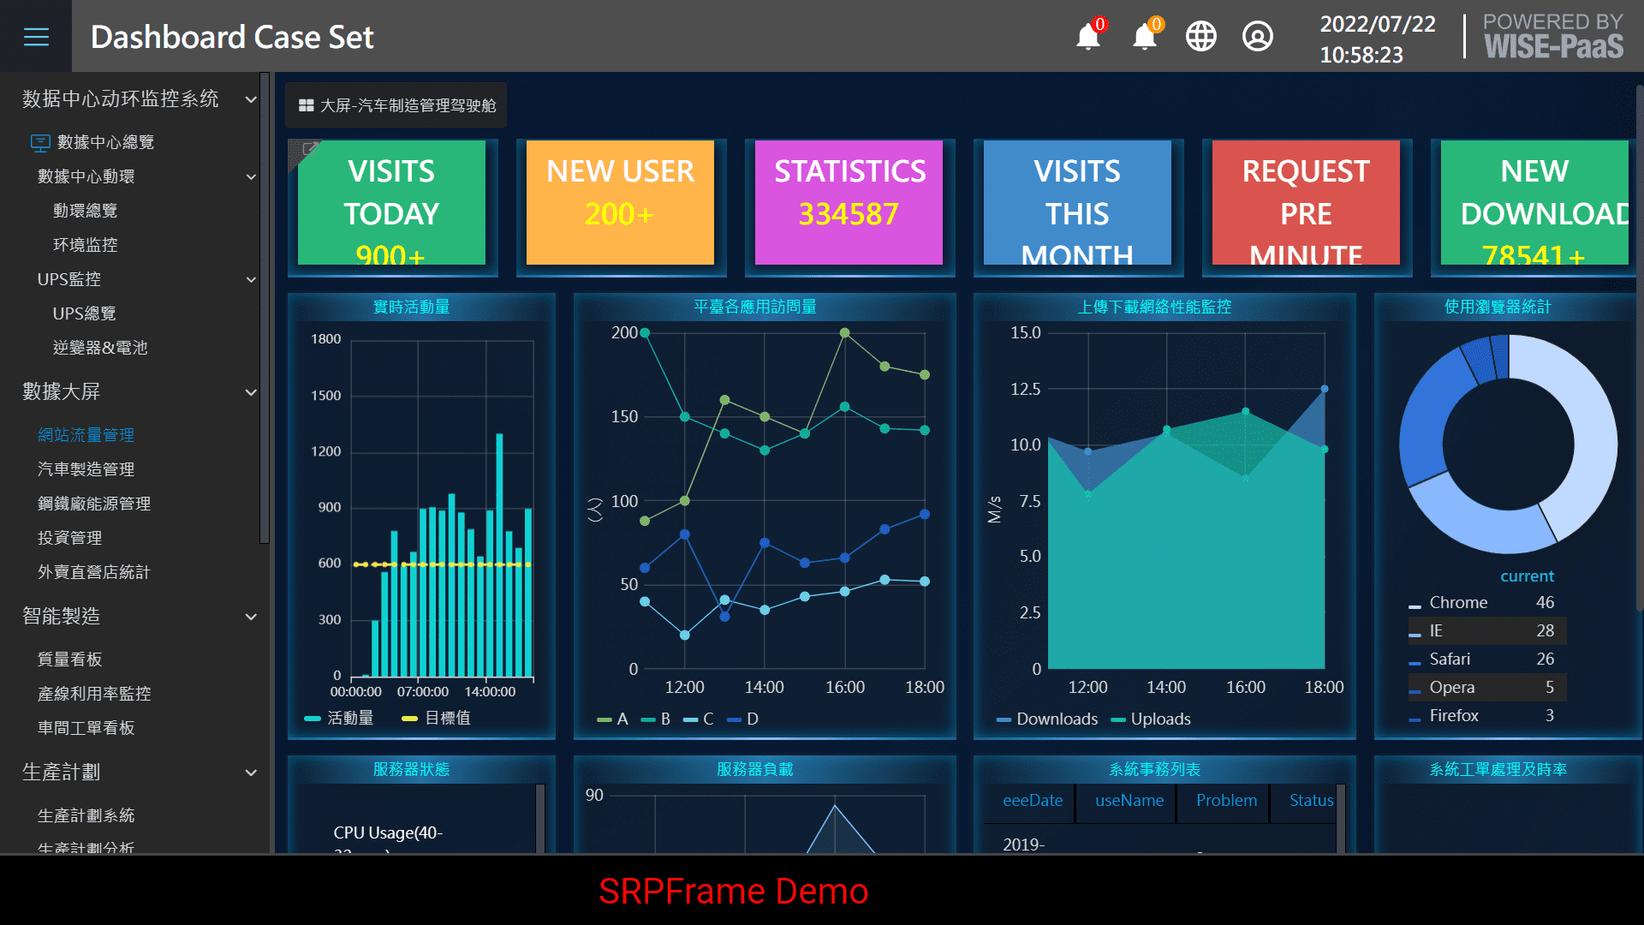Open the globe language icon

tap(1200, 37)
